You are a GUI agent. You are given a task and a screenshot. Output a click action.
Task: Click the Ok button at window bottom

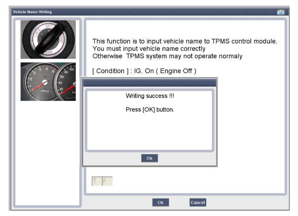pos(160,203)
